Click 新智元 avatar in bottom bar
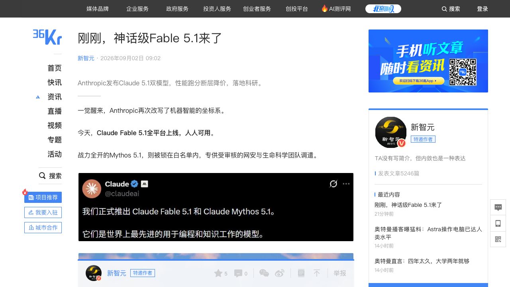This screenshot has height=287, width=510. pyautogui.click(x=94, y=273)
